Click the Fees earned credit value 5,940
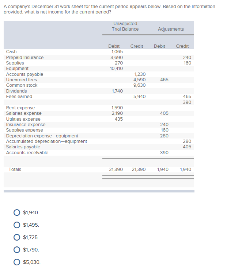This screenshot has height=273, width=227. coord(139,97)
